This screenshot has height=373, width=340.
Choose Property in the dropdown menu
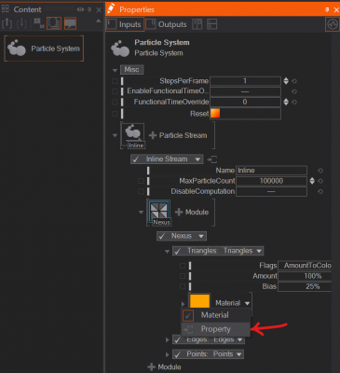[215, 329]
